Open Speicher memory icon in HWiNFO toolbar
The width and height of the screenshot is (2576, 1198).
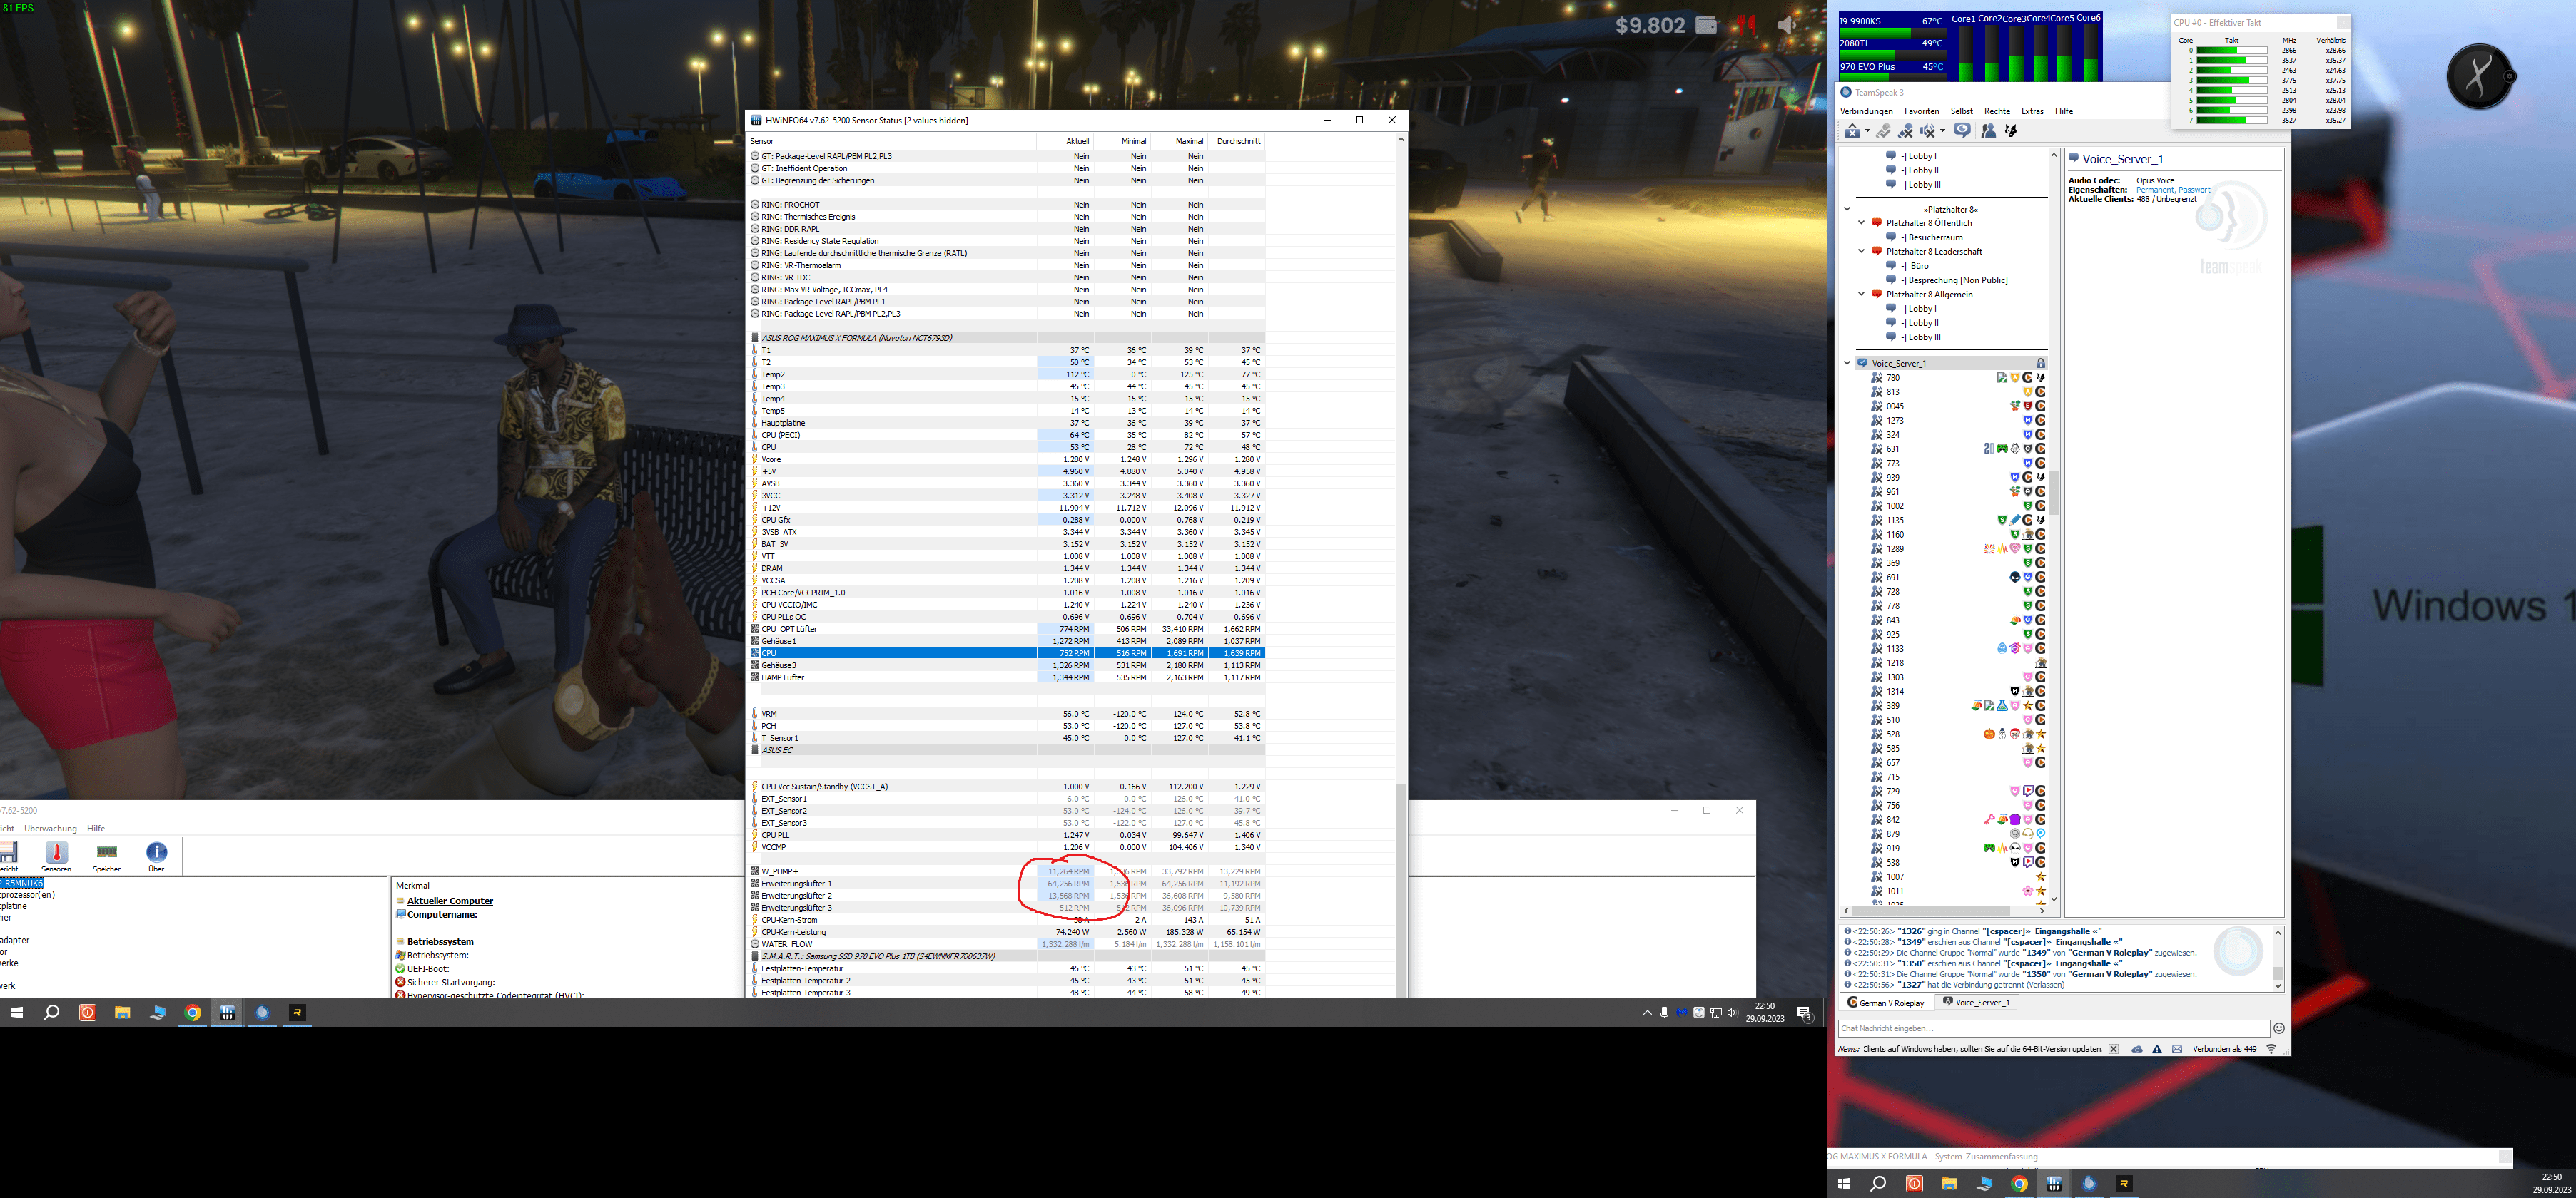coord(106,854)
